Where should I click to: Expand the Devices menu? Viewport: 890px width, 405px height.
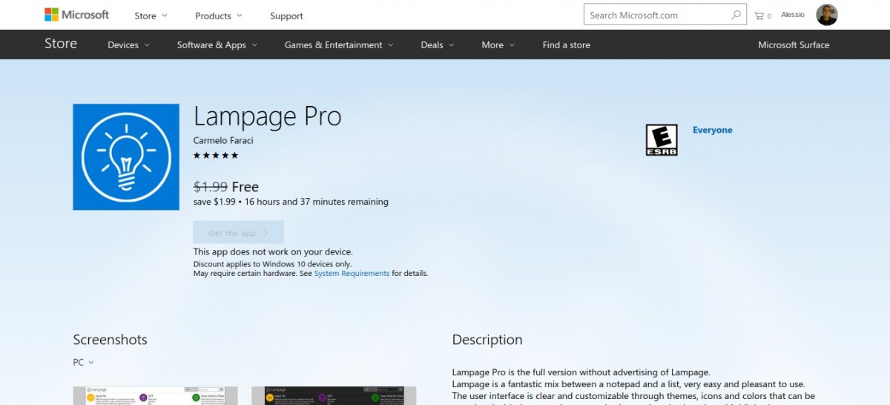[x=128, y=45]
